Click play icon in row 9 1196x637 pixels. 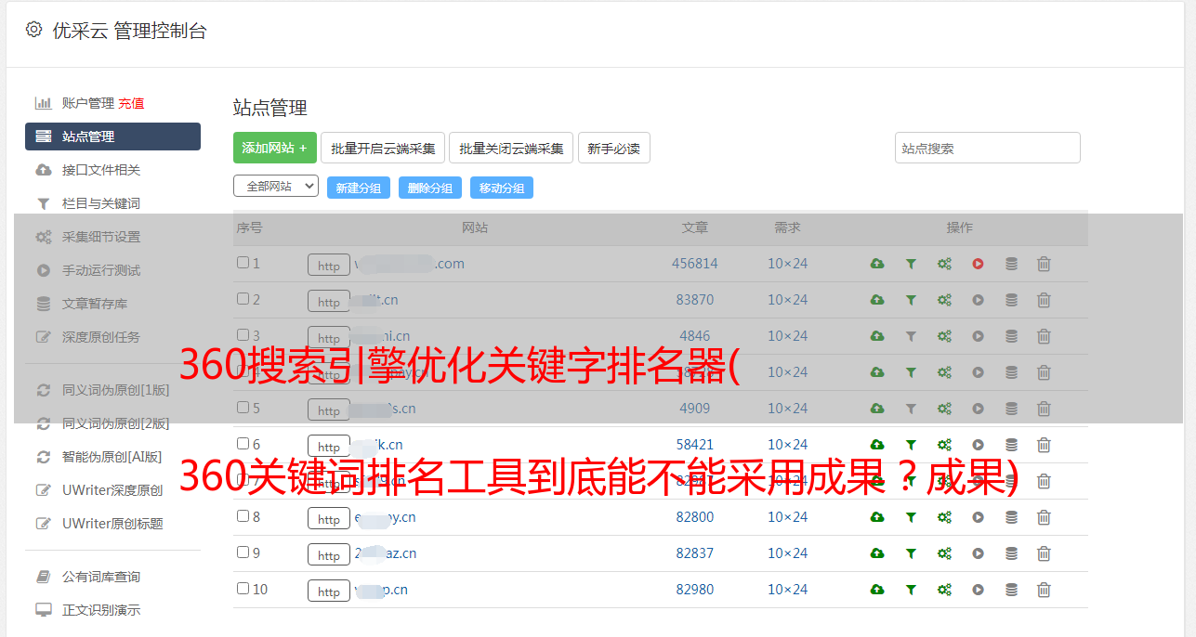[x=978, y=553]
